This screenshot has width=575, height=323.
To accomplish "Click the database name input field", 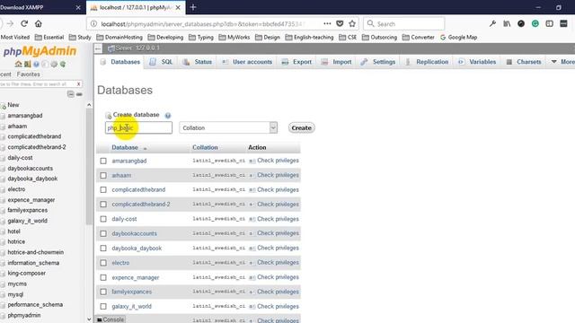I will tap(138, 127).
